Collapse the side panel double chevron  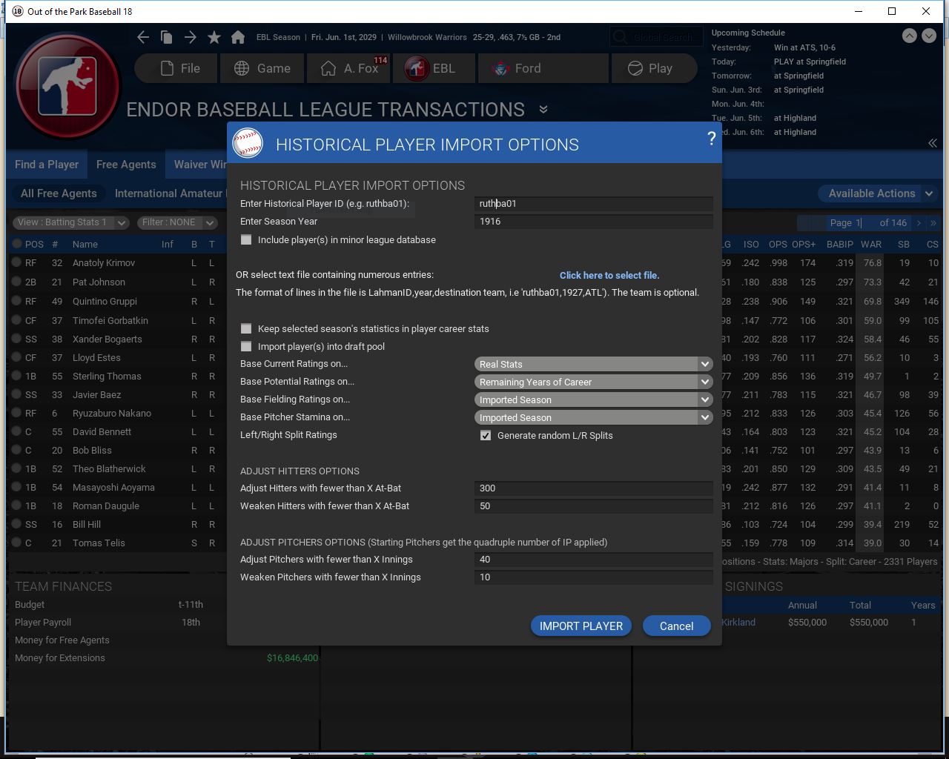(x=932, y=143)
